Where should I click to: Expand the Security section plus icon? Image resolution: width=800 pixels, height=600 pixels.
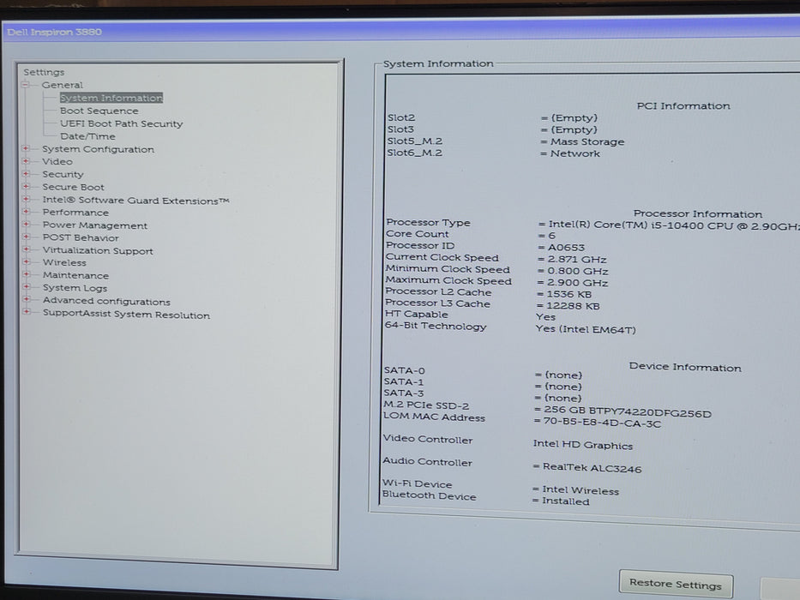[x=26, y=174]
